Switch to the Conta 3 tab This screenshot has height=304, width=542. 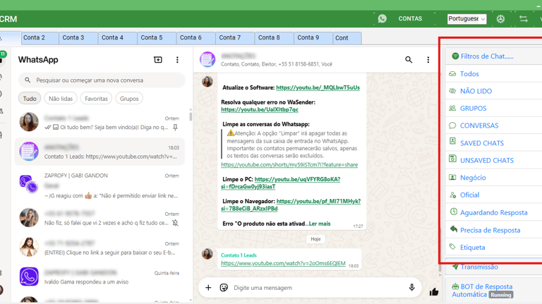click(79, 37)
